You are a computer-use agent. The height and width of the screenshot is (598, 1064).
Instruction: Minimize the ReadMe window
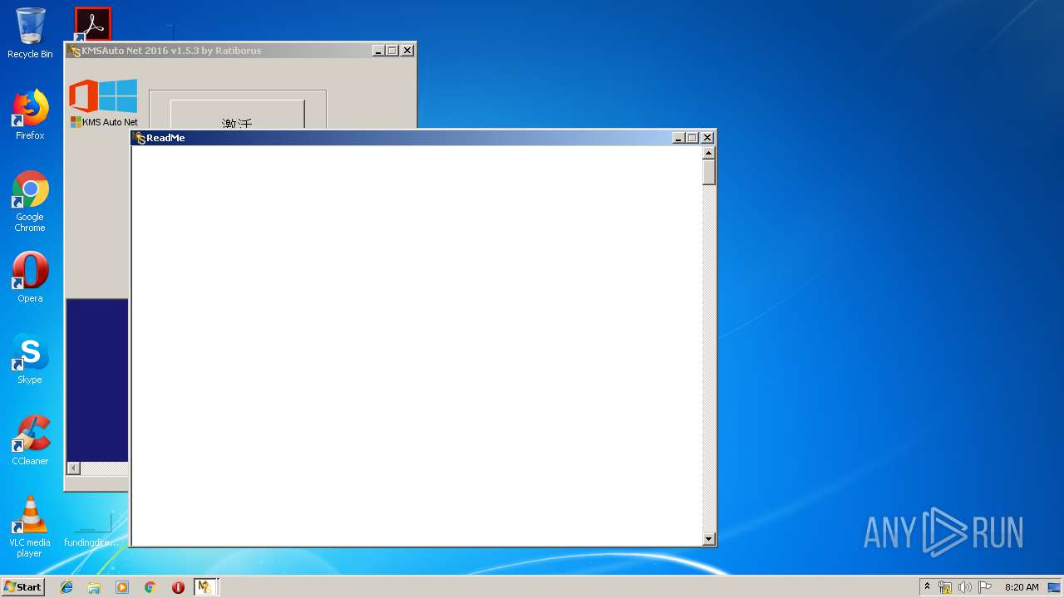[678, 138]
